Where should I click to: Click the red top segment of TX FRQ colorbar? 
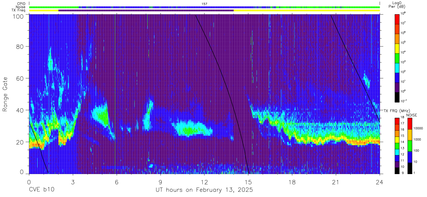point(397,121)
